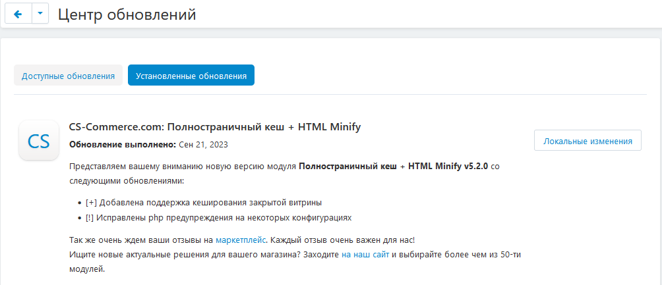Click the Обновление выполнено label
The height and width of the screenshot is (285, 662).
pyautogui.click(x=123, y=145)
